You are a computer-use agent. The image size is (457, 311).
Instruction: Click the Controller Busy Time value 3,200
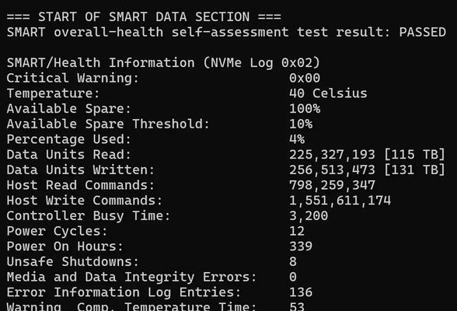[x=309, y=216]
